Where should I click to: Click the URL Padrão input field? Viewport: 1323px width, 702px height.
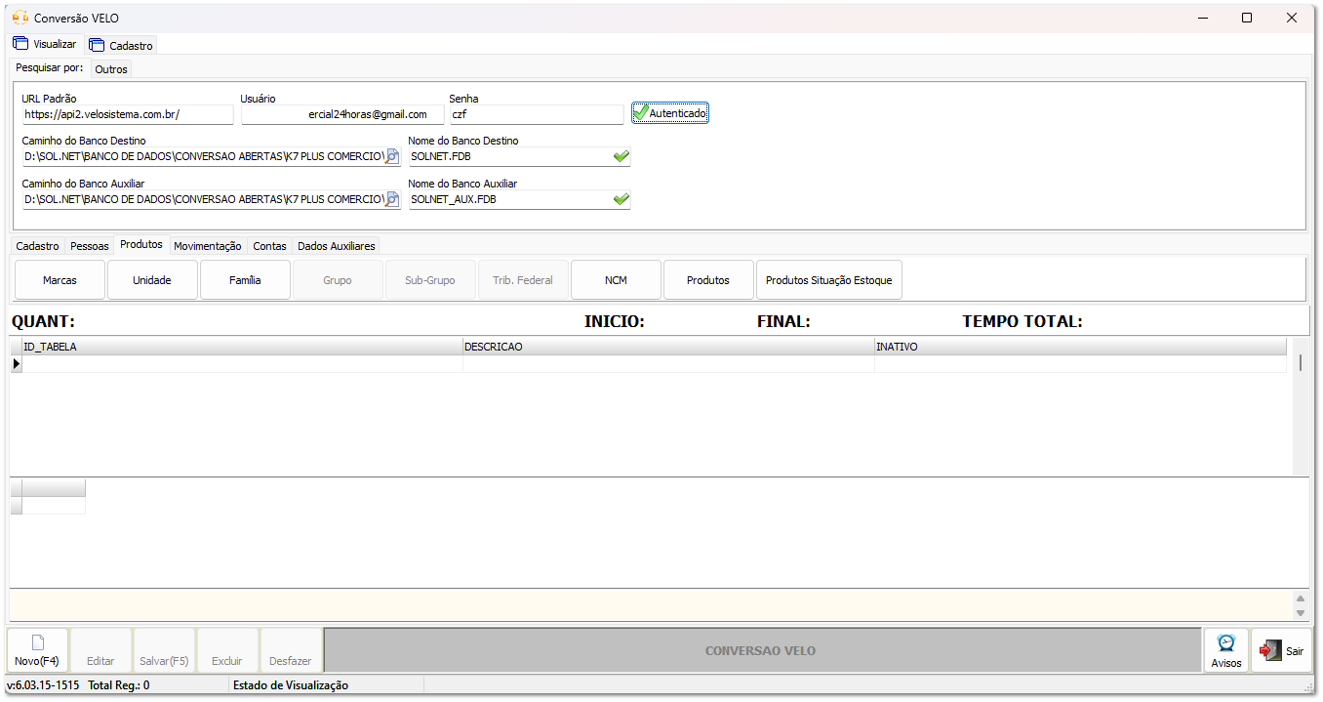128,114
